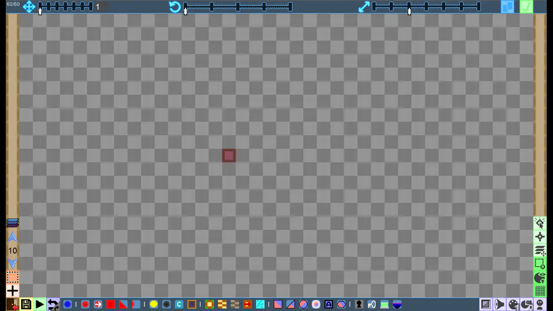
Task: Decrease layer number with down arrow
Action: coord(13,264)
